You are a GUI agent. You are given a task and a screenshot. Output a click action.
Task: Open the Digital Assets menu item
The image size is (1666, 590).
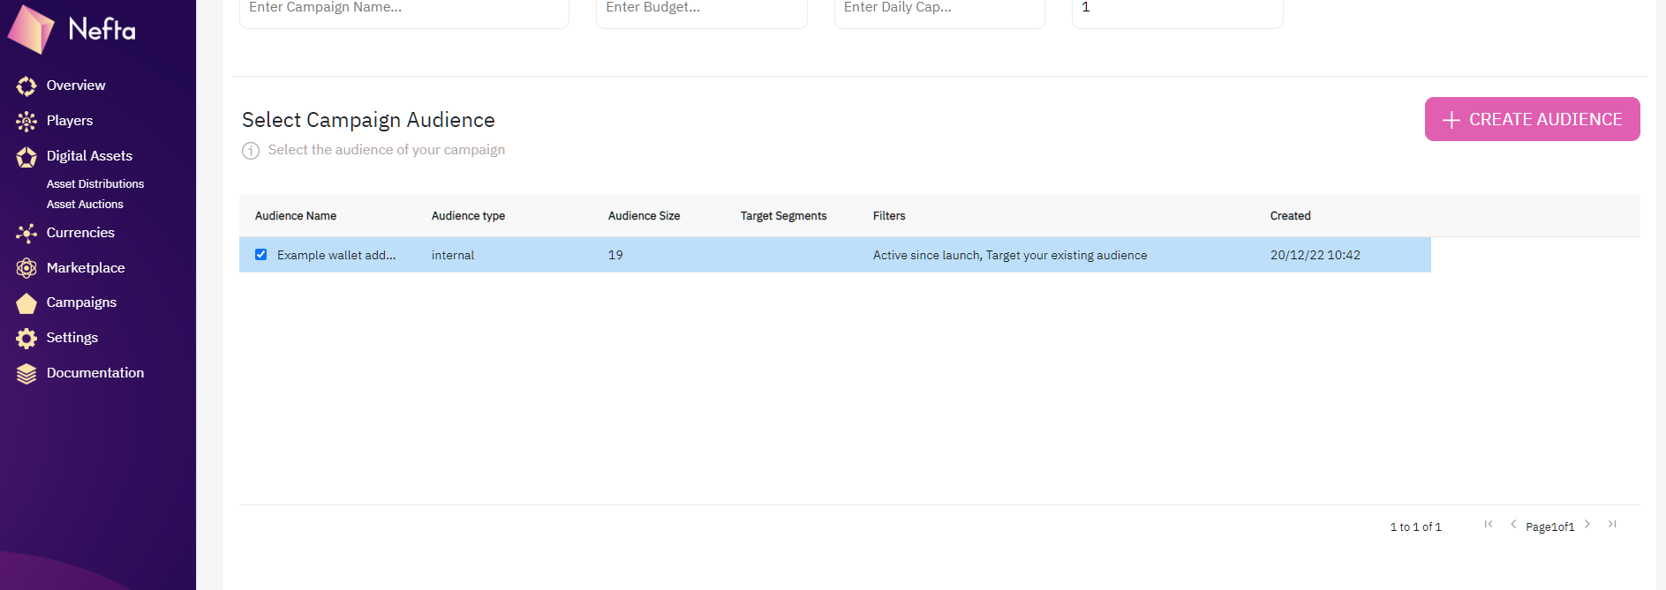[89, 156]
